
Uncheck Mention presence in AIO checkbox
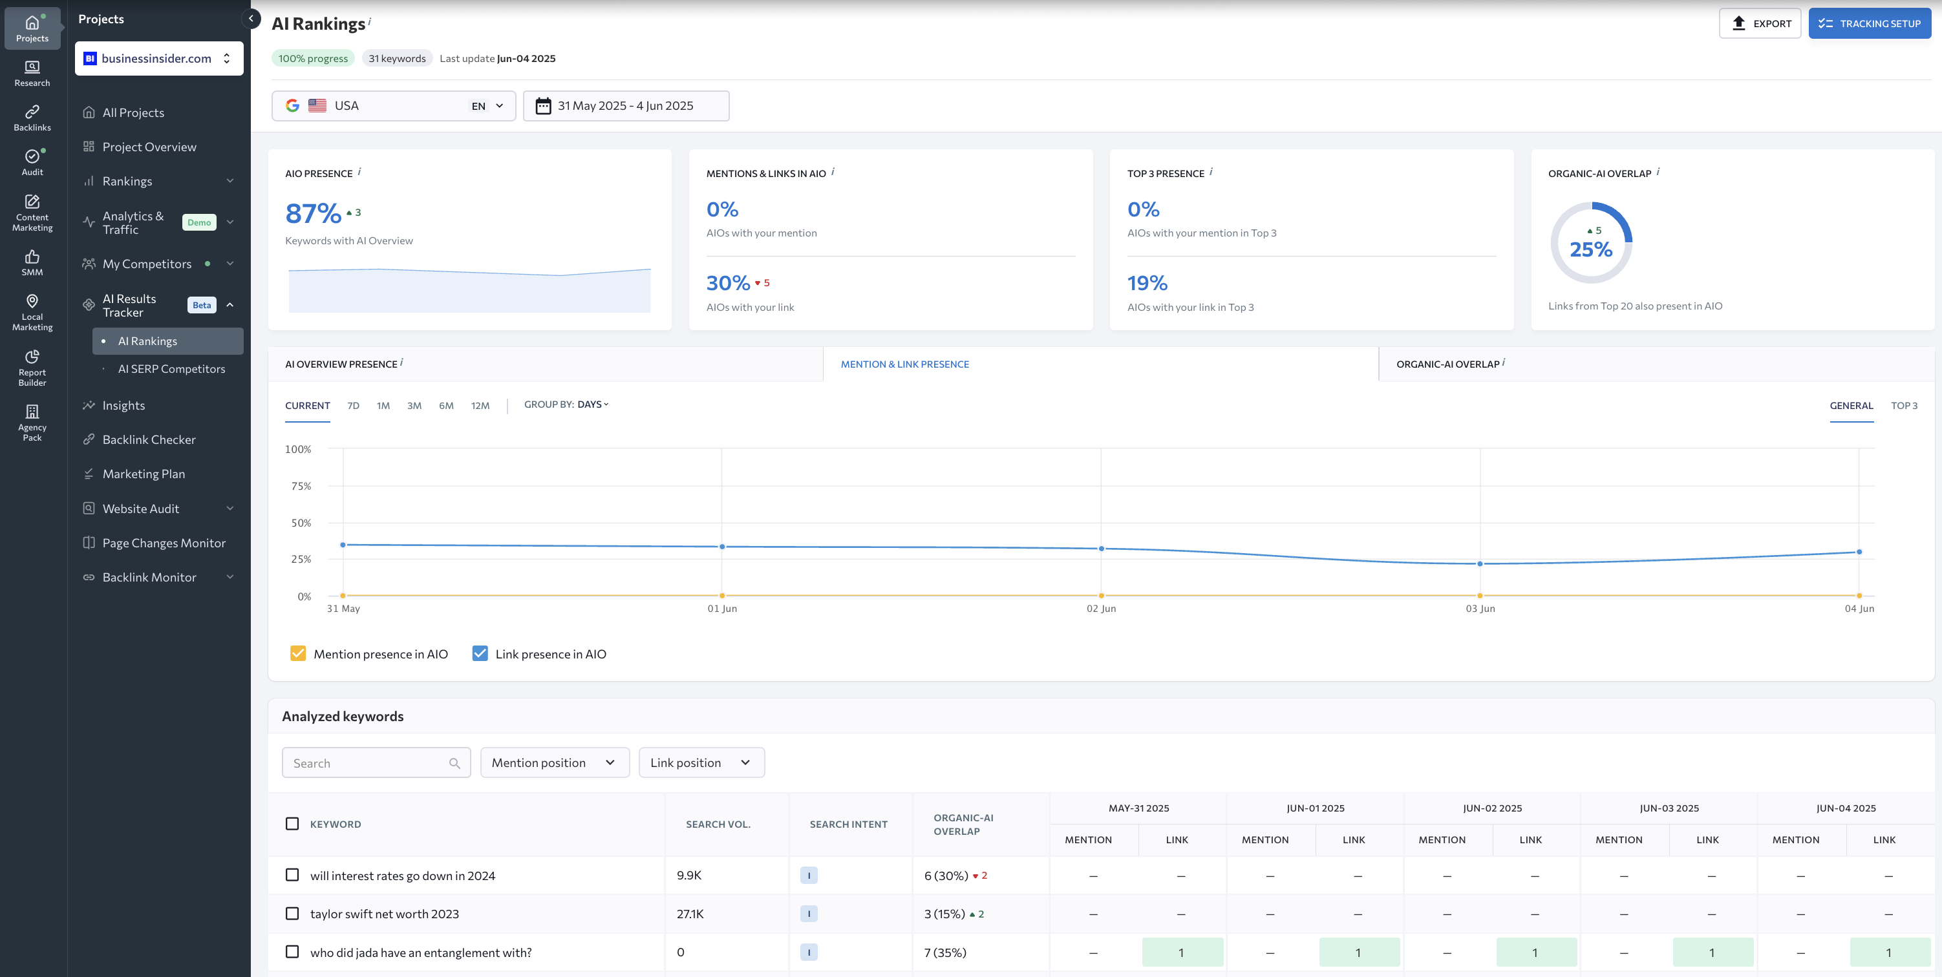pos(298,653)
